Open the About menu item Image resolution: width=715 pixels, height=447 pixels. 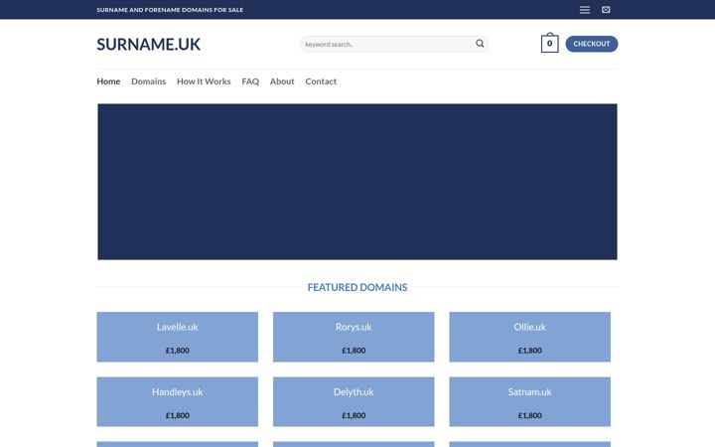(282, 81)
